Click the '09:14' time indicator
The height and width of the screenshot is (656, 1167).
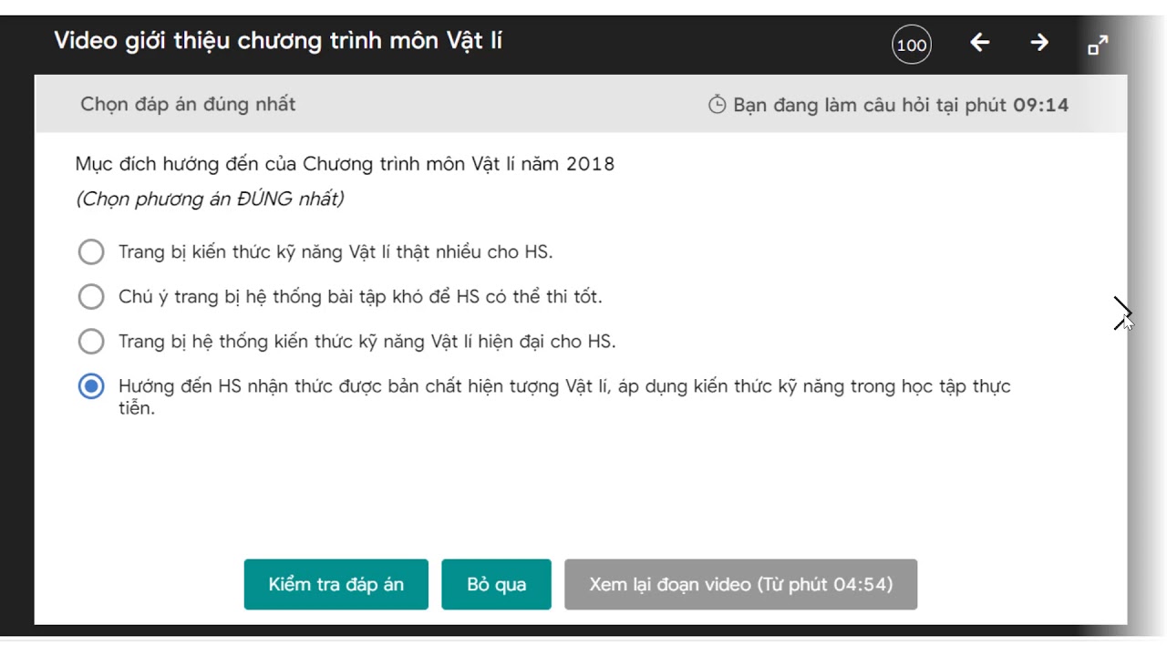coord(1040,105)
